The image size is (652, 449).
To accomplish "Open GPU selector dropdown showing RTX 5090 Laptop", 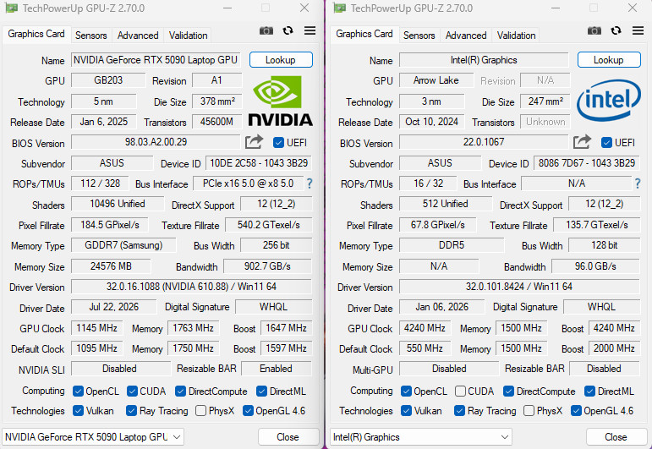I will tap(93, 437).
